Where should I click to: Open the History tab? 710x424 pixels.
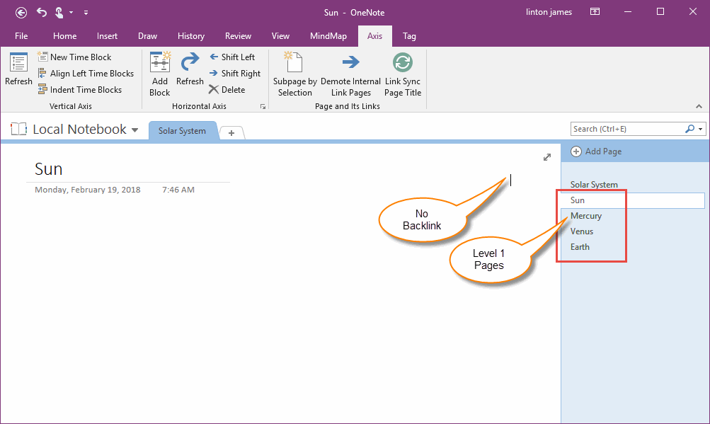(190, 36)
